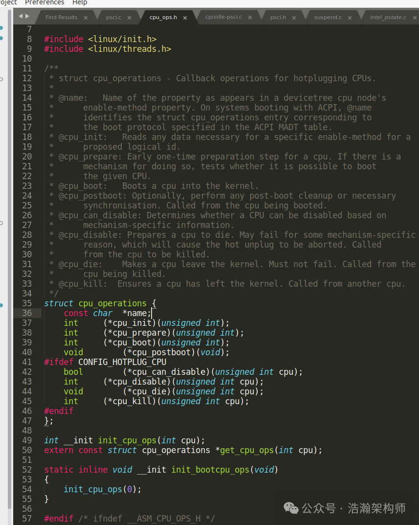Screen dimensions: 419x525
Task: Open the intel_pstate.c tab
Action: click(388, 17)
